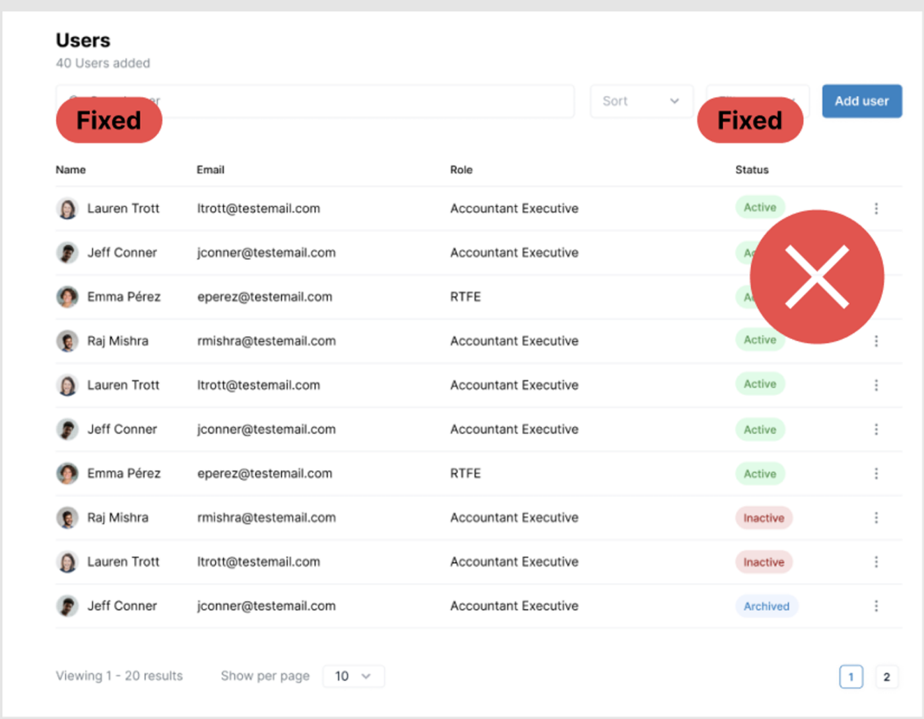
Task: Click the Add user button
Action: [861, 101]
